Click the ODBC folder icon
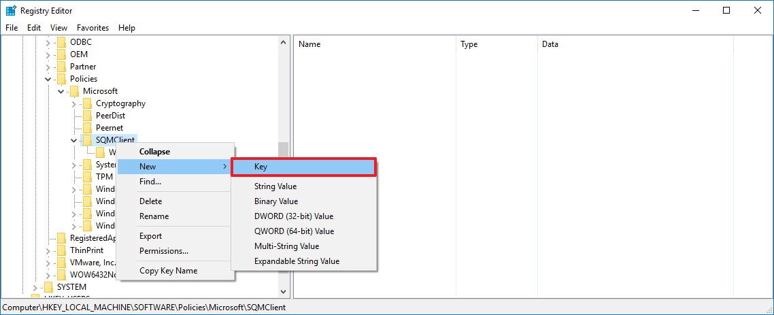This screenshot has height=315, width=774. coord(61,42)
